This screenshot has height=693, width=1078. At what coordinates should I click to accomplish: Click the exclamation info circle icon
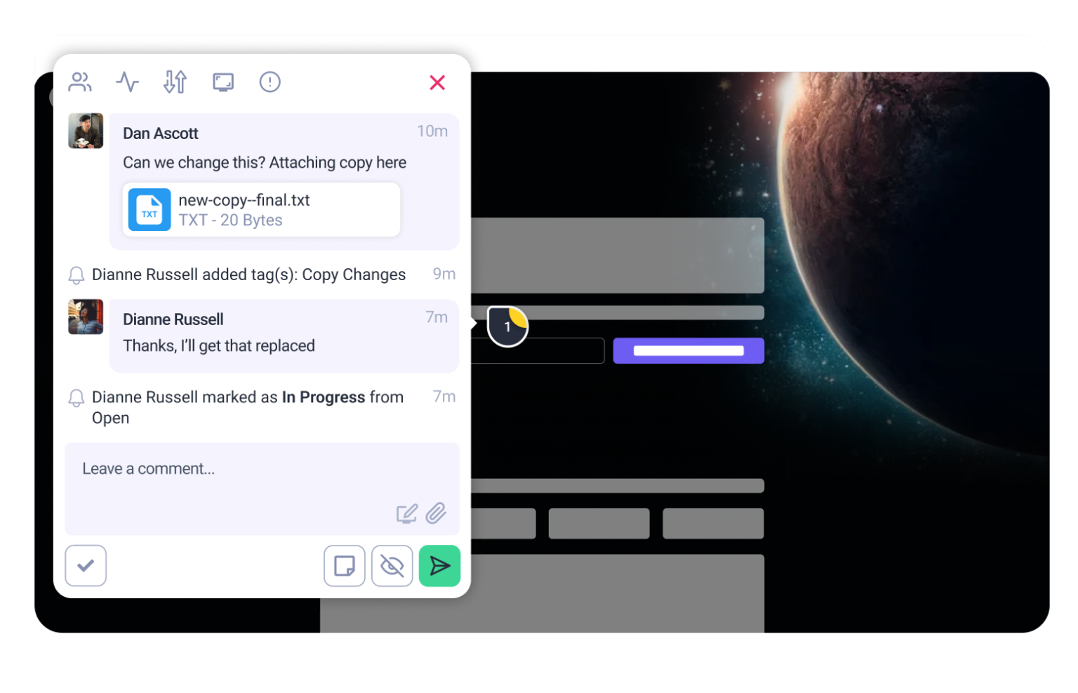tap(269, 82)
